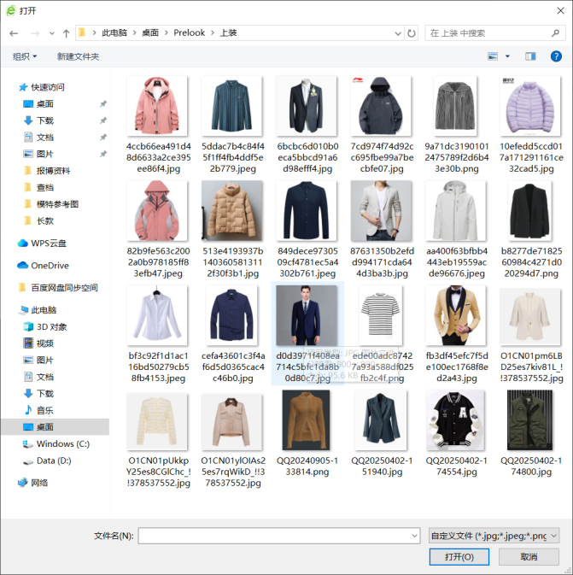The image size is (573, 575).
Task: Toggle the preview pane icon
Action: tap(530, 56)
